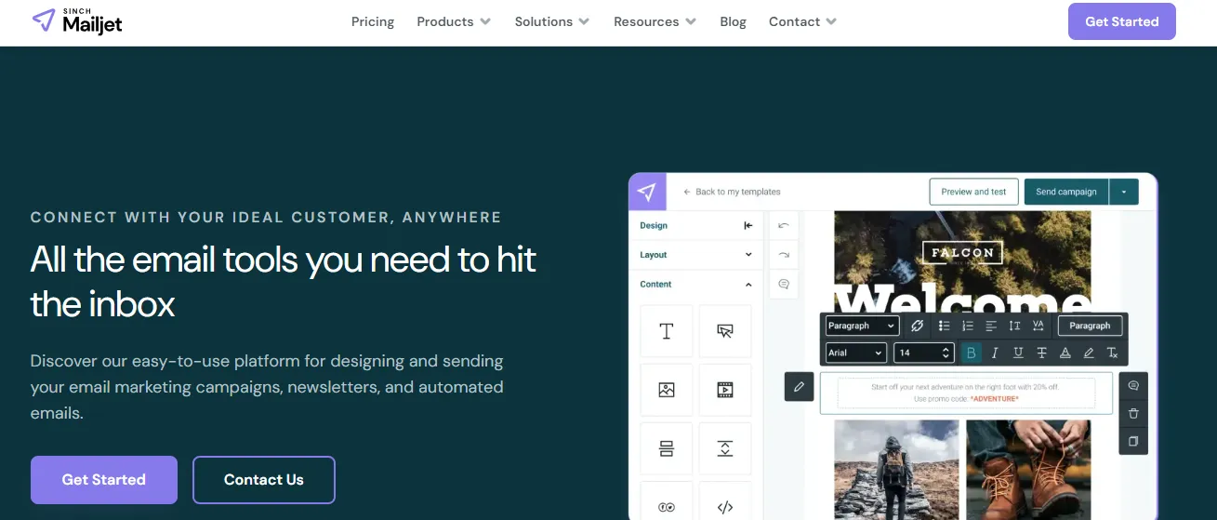Click Back to my templates link

pyautogui.click(x=733, y=192)
